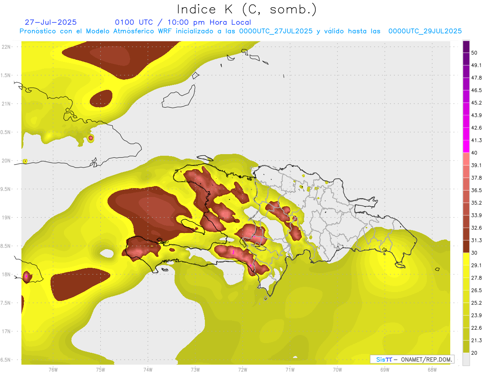Click the colorbar value '41.3'
The image size is (485, 375).
pos(477,140)
